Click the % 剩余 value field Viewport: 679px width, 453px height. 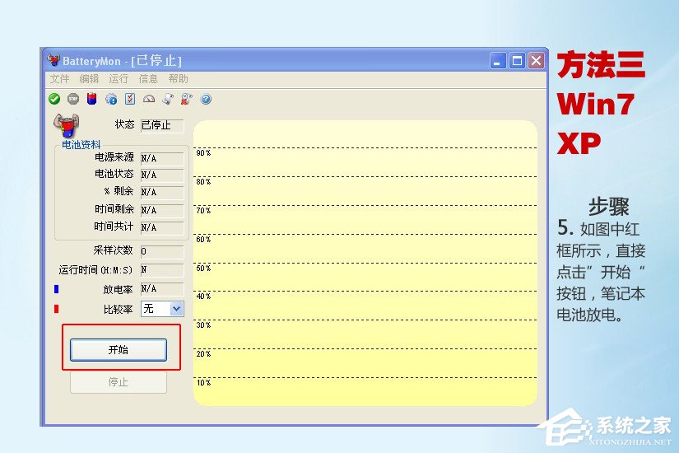tap(162, 192)
